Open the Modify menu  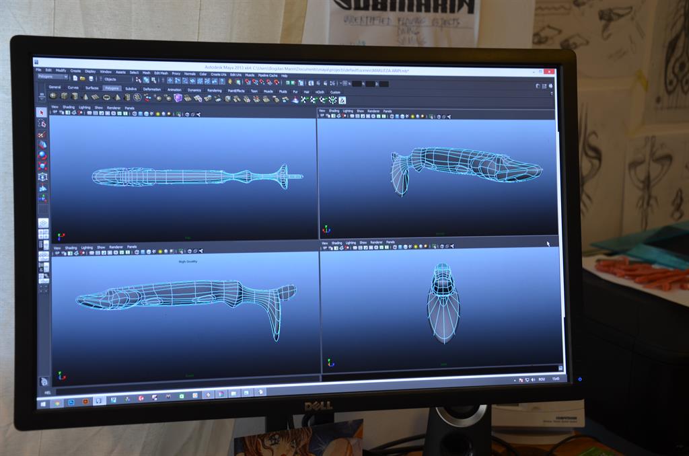click(x=61, y=71)
